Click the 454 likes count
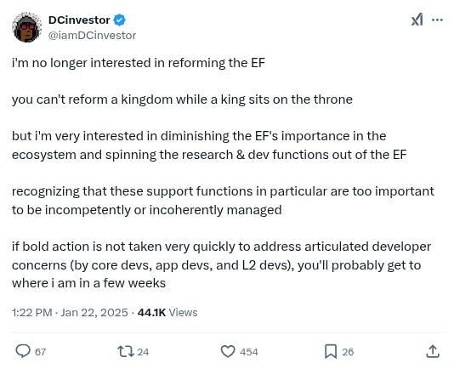Screen dimensions: 454x369 click(x=249, y=352)
